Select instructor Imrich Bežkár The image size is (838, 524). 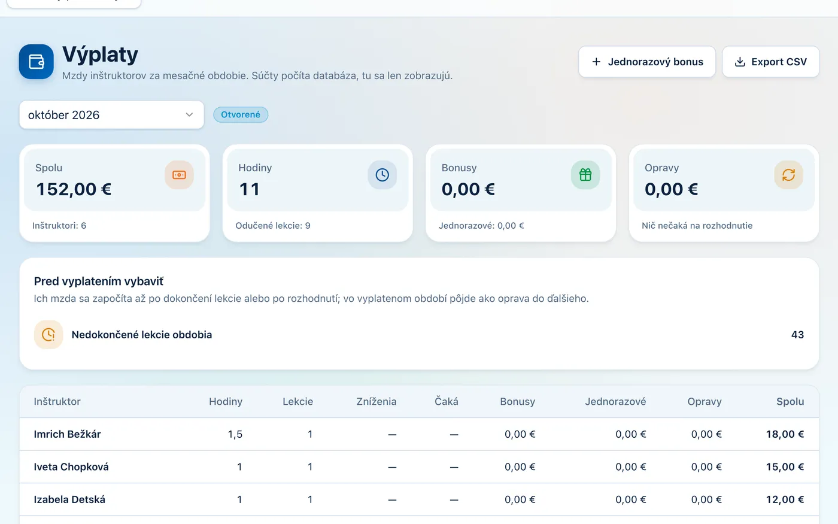(x=67, y=434)
